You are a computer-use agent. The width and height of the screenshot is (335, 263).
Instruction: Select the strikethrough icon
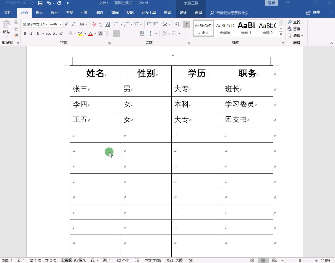(48, 33)
